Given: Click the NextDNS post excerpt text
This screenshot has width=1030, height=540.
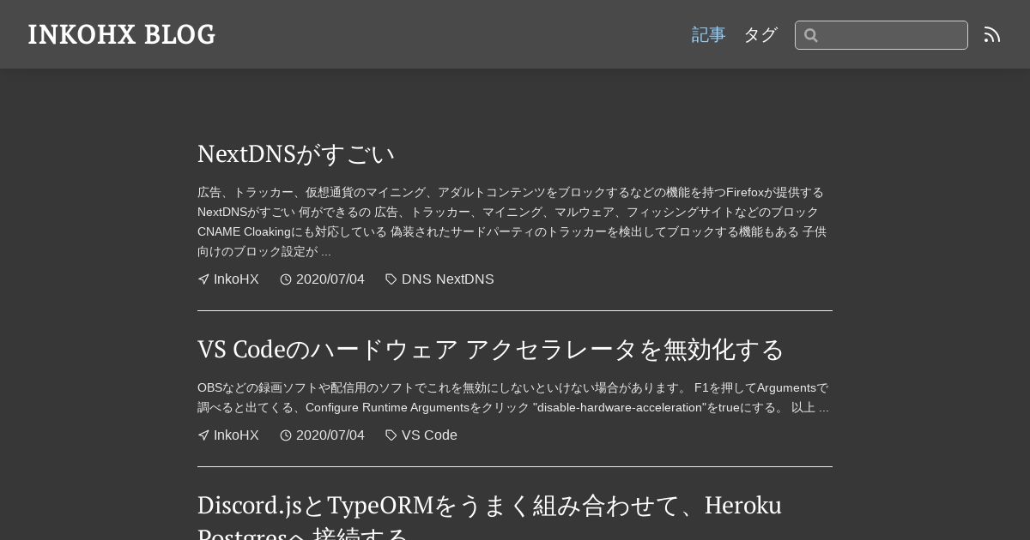Looking at the screenshot, I should [x=513, y=222].
